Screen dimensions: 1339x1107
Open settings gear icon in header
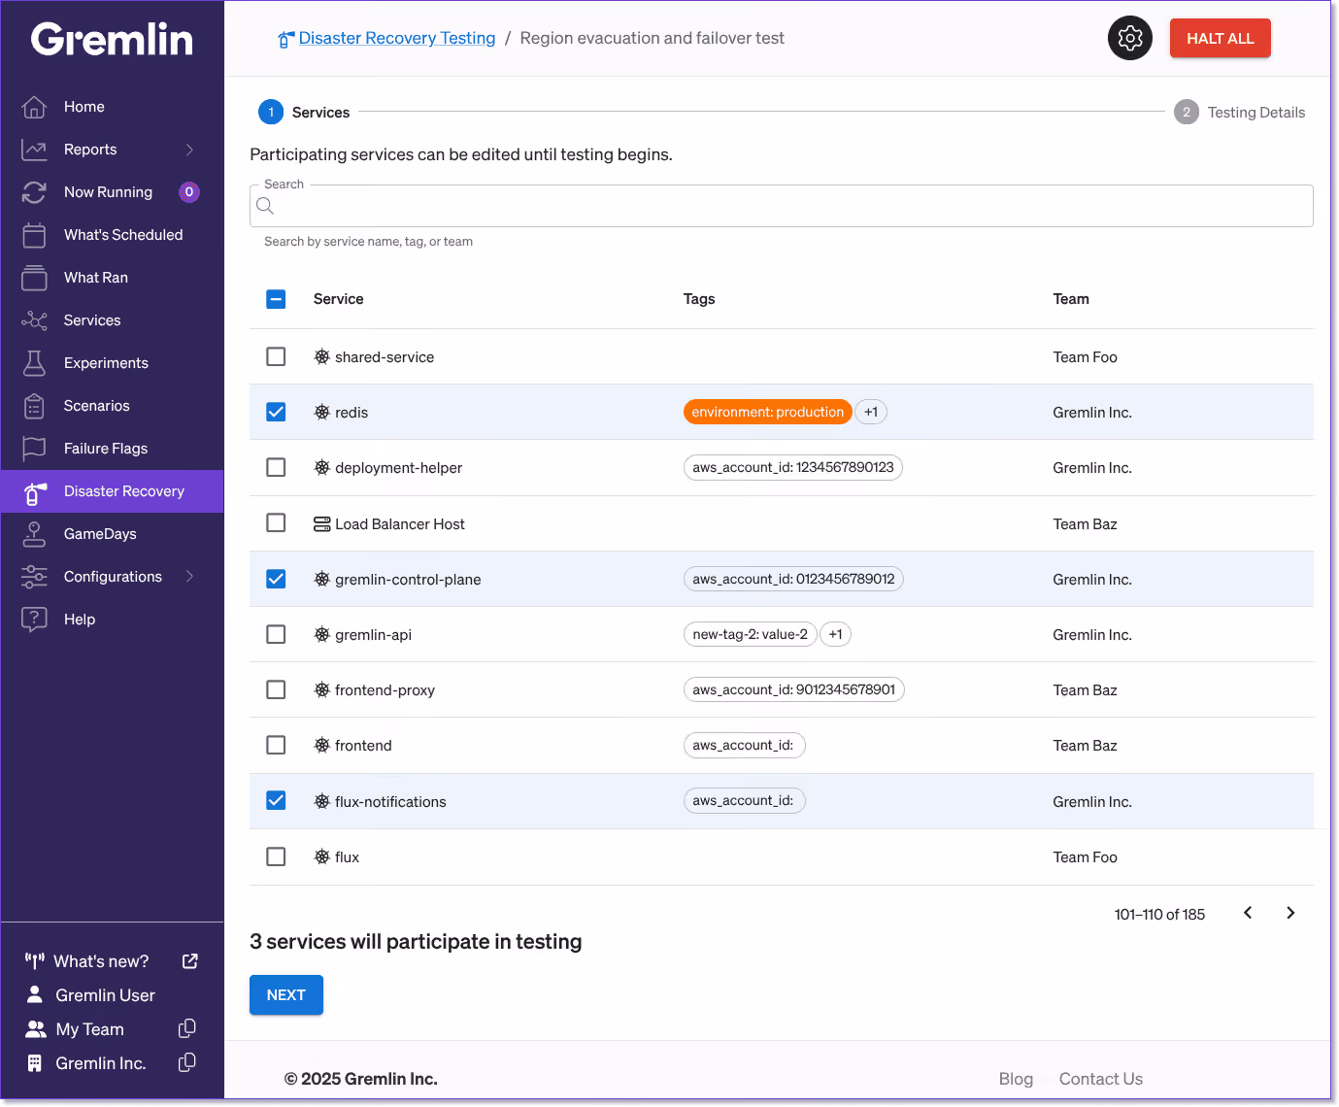(1129, 39)
